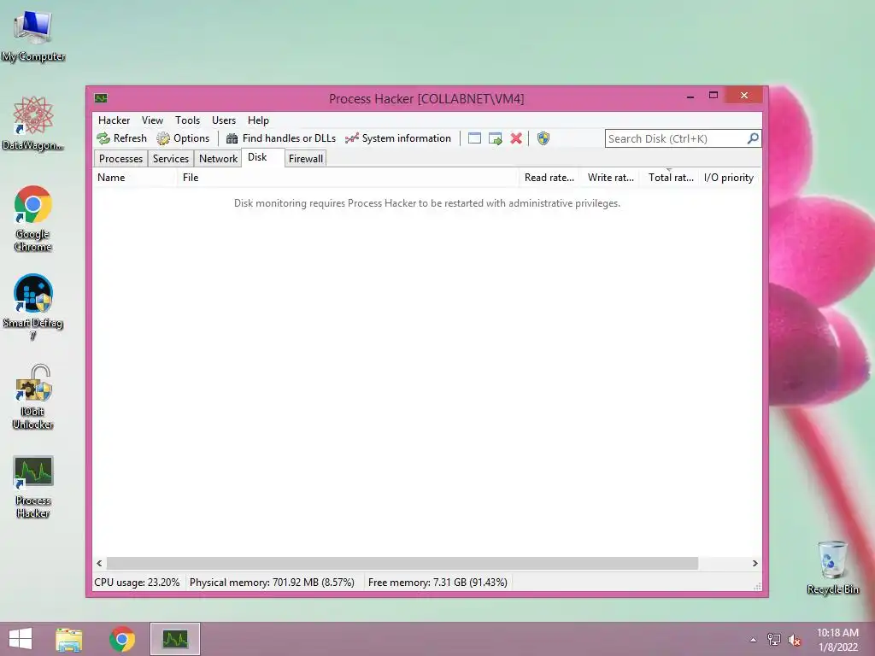
Task: Click the Process Hacker taskbar button
Action: point(175,639)
